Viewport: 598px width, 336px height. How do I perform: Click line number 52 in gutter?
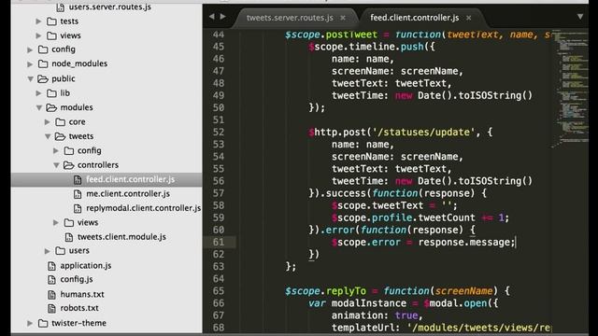coord(219,133)
